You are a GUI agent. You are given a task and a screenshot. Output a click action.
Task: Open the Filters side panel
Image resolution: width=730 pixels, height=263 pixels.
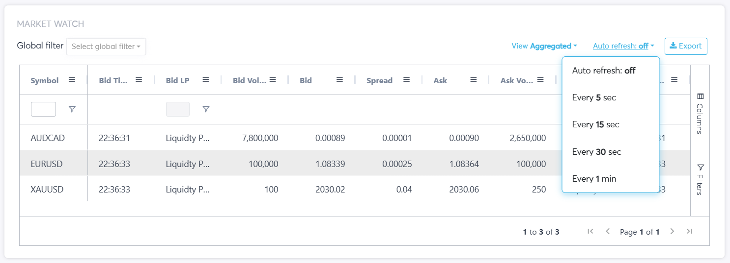click(x=700, y=179)
